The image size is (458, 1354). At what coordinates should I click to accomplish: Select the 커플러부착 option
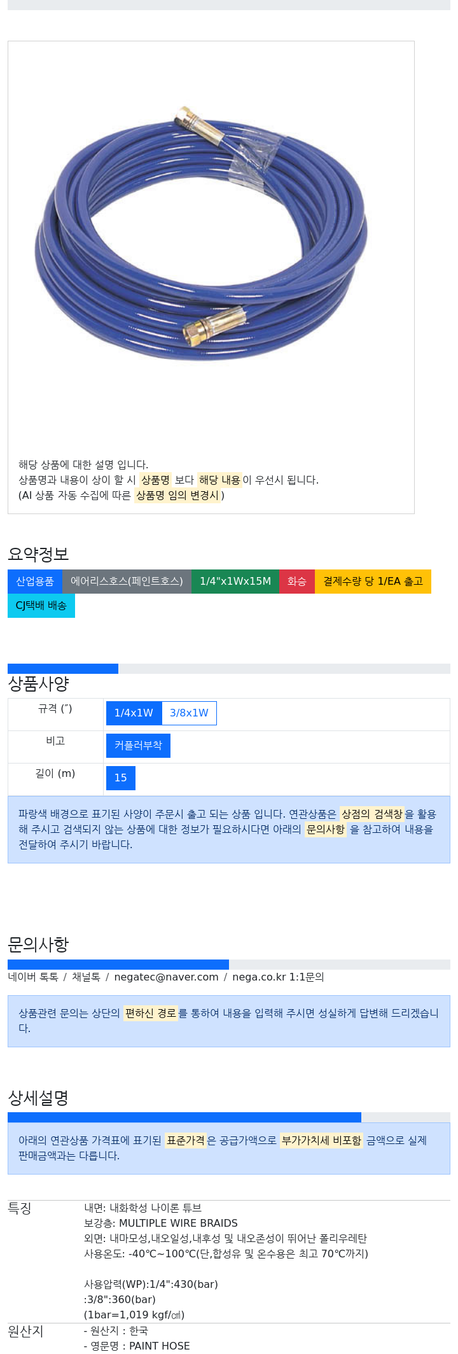tap(138, 746)
